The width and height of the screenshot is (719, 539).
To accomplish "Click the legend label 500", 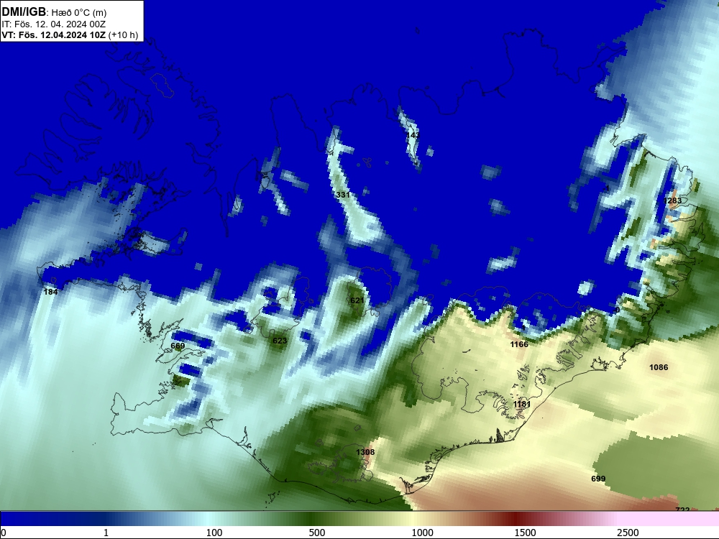I will (317, 533).
